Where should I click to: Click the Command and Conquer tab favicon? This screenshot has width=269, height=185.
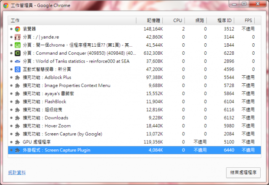point(18,53)
